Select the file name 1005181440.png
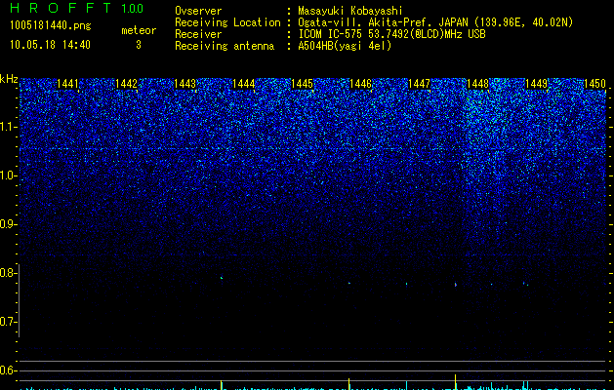 [x=51, y=26]
